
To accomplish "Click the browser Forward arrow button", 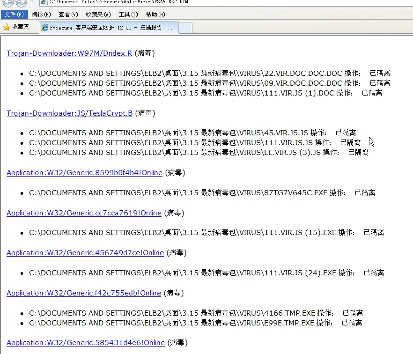I will pyautogui.click(x=21, y=3).
